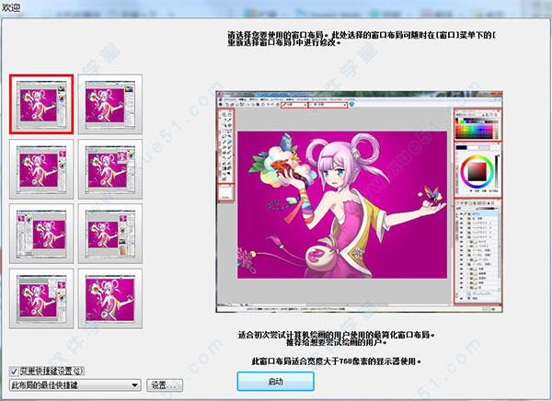The width and height of the screenshot is (552, 401).
Task: Select the red-highlighted first layout thumbnail
Action: pyautogui.click(x=42, y=104)
